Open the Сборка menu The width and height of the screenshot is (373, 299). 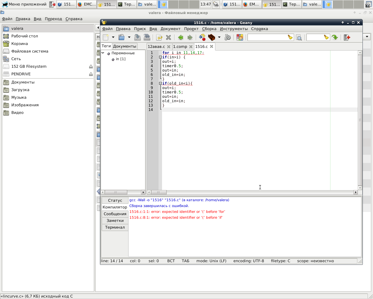coord(209,29)
